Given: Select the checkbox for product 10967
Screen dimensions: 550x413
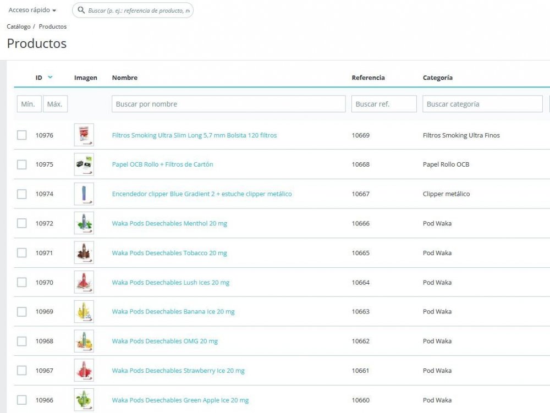Looking at the screenshot, I should 22,371.
